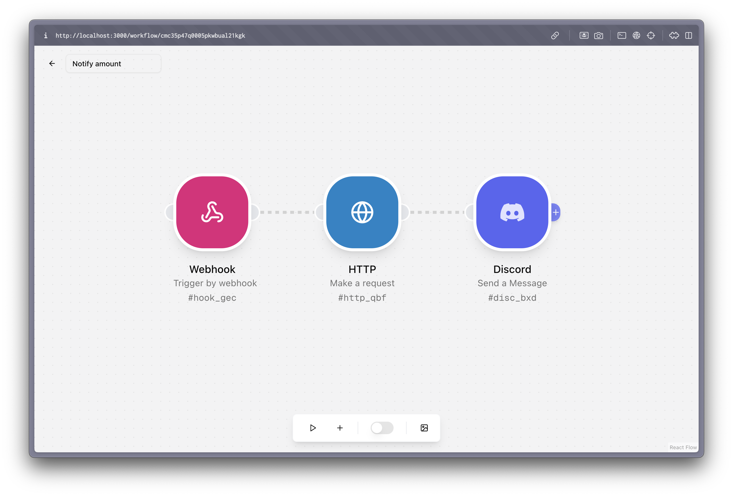Click the image download icon in browser toolbar

click(584, 36)
